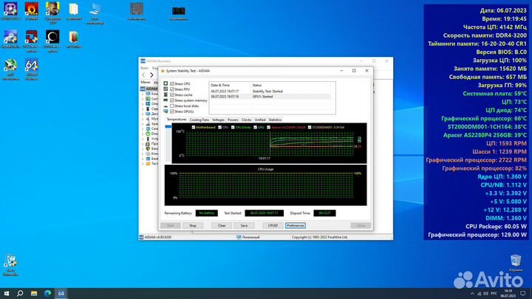Open the Cyberpunk 2077 desktop shortcut
Viewport: 532px width, 299px height.
tap(52, 13)
